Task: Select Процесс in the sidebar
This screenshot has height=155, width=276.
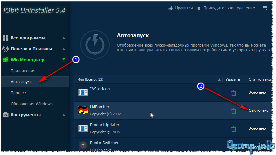Action: point(19,93)
